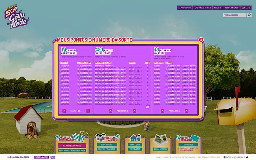This screenshot has width=256, height=160.
Task: Open the Regulamento menu item
Action: (x=231, y=8)
